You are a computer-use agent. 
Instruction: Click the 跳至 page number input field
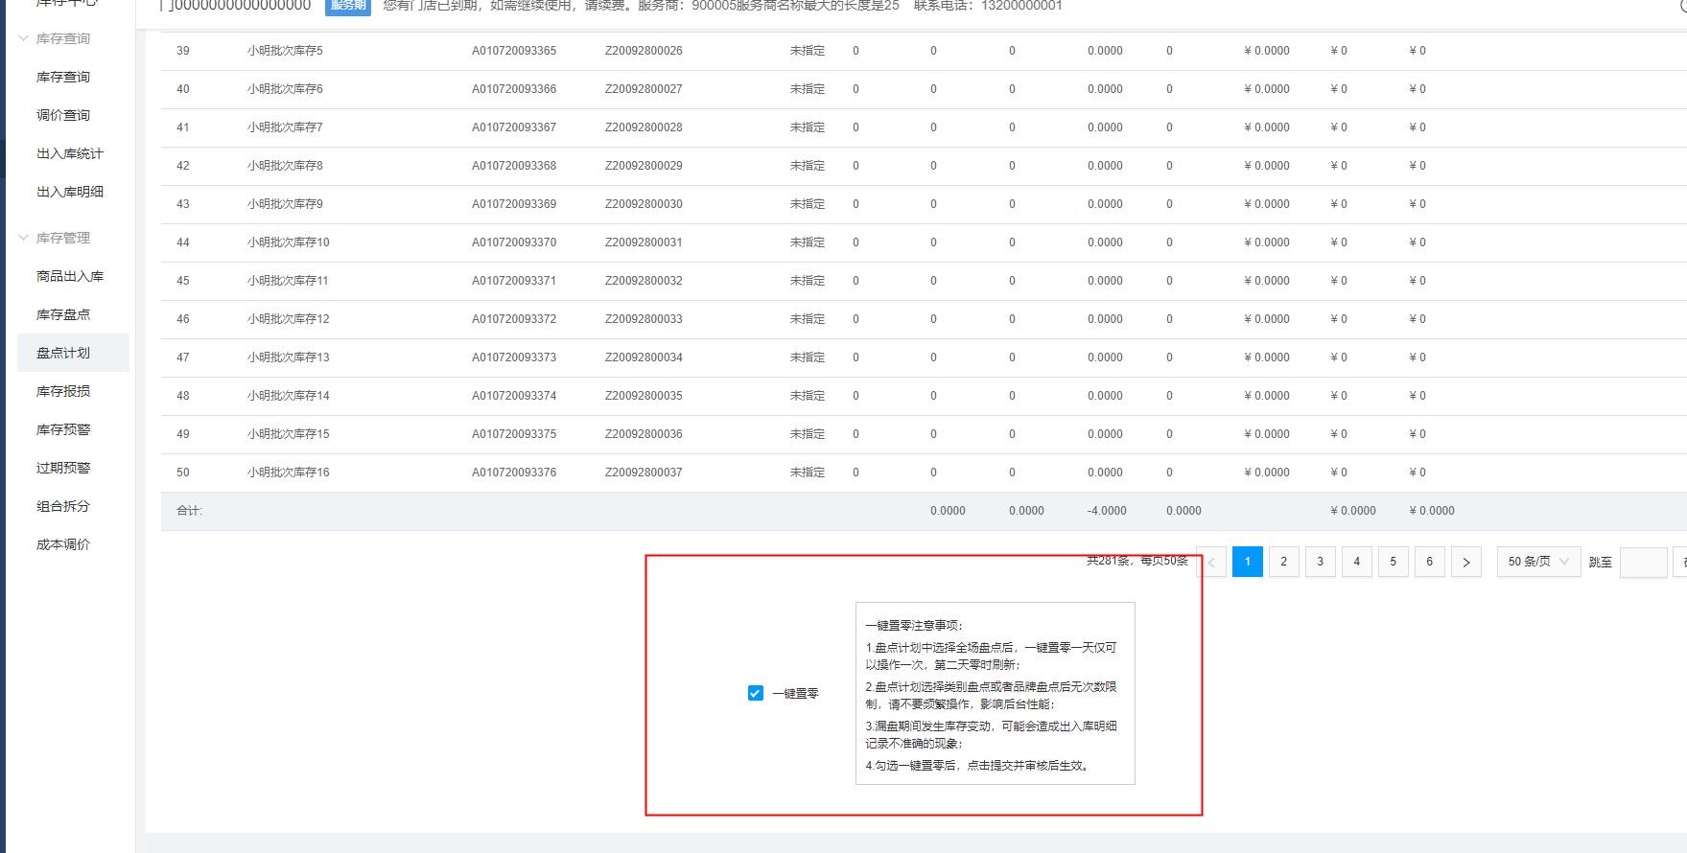point(1642,562)
